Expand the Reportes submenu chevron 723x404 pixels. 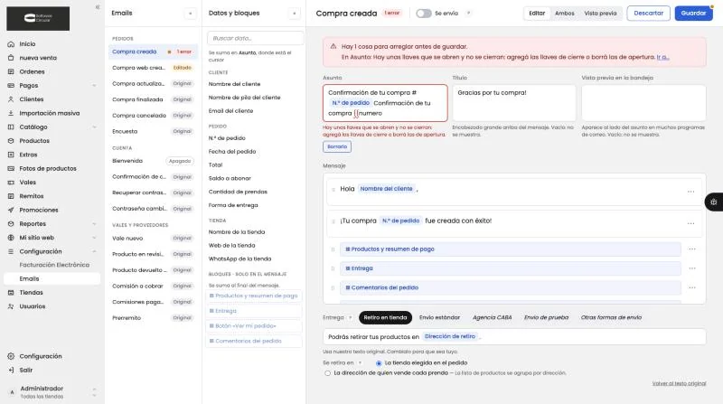click(x=94, y=224)
